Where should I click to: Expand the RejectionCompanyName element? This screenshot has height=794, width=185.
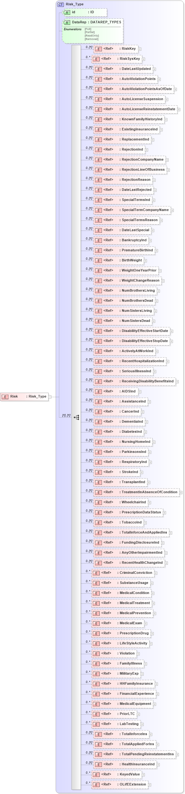click(x=167, y=160)
